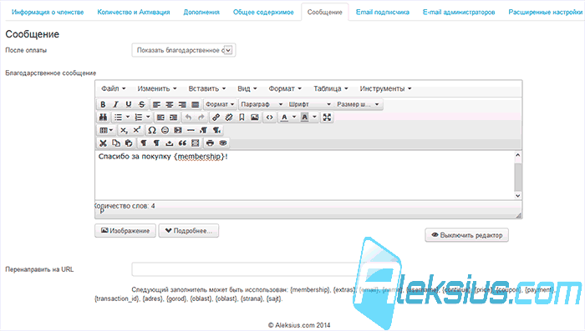Open the Шрифт font family dropdown
The image size is (585, 331).
point(310,104)
